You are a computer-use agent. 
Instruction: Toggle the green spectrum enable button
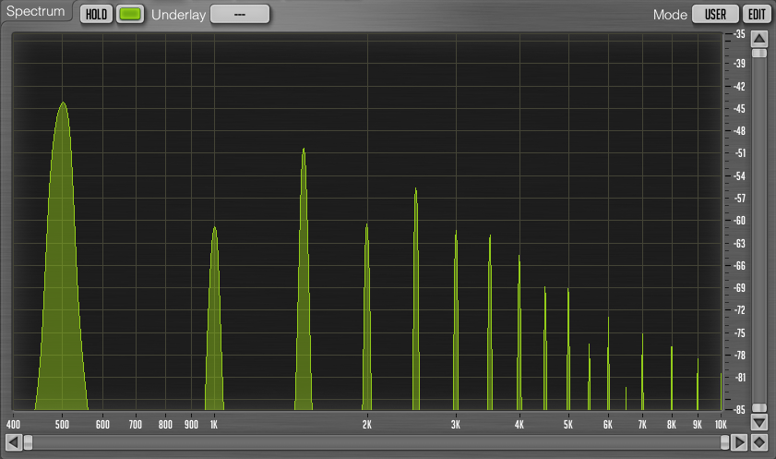[x=131, y=15]
